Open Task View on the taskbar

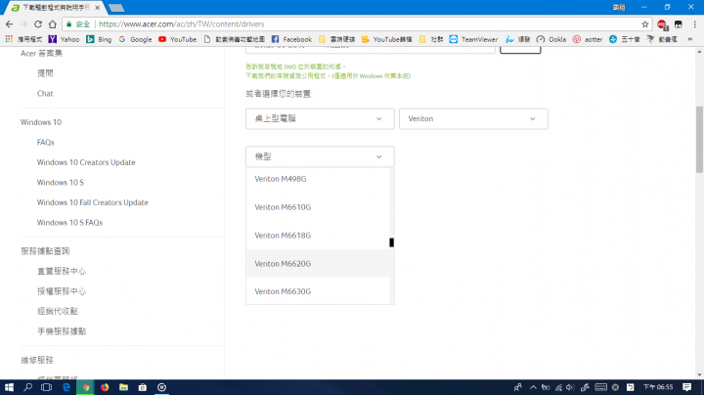(x=46, y=387)
